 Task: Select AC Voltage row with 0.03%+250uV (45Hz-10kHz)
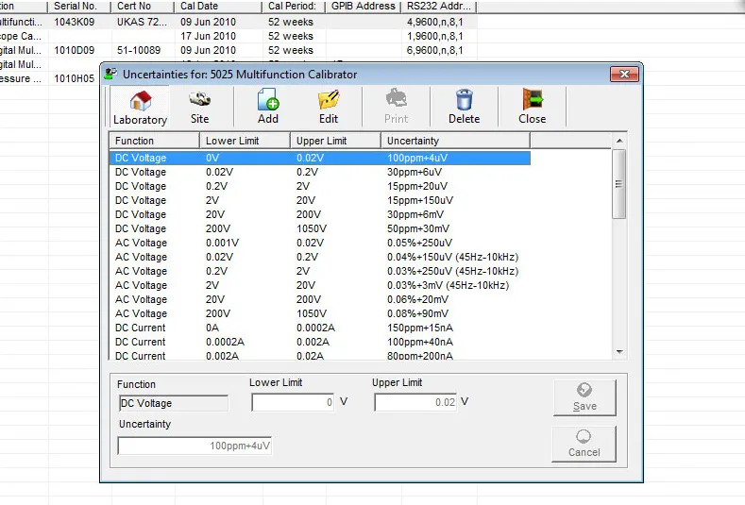320,271
